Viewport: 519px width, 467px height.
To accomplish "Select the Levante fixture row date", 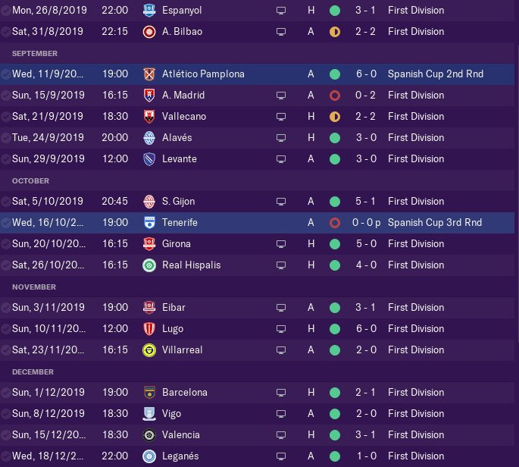I will (x=48, y=159).
